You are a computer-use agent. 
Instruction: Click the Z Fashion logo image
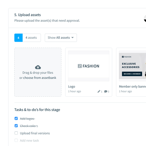click(x=88, y=66)
